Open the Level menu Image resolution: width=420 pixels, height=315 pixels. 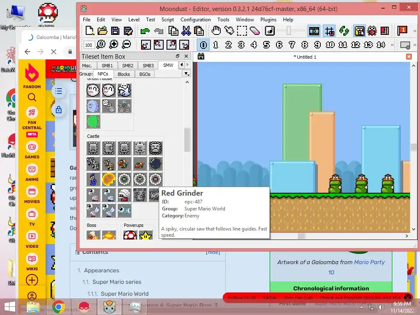(x=134, y=20)
